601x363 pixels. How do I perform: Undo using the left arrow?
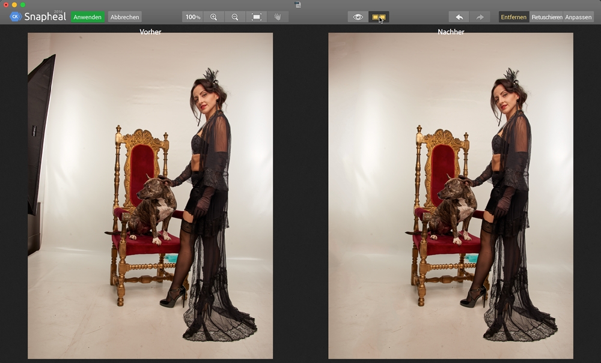(x=459, y=17)
